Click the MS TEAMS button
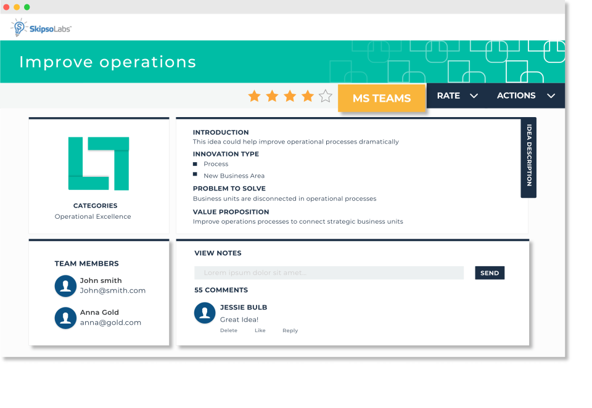 tap(382, 98)
